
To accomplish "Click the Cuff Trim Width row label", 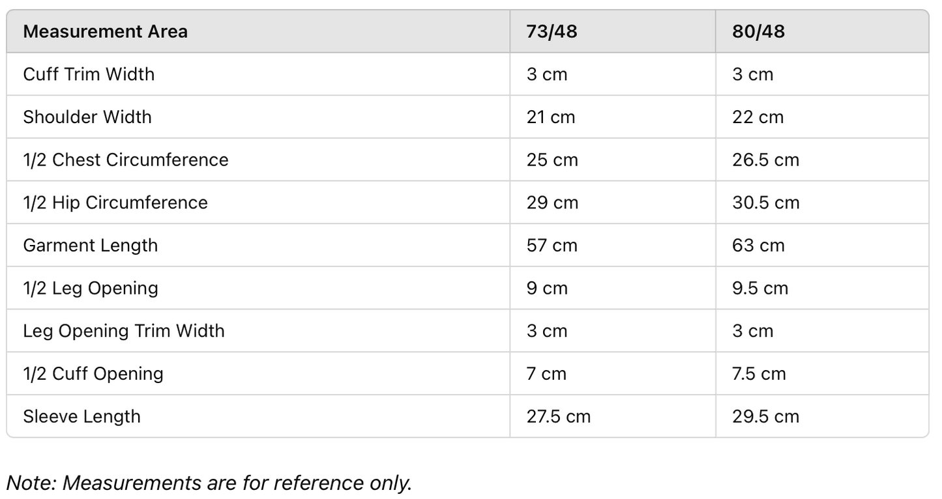I will 89,74.
